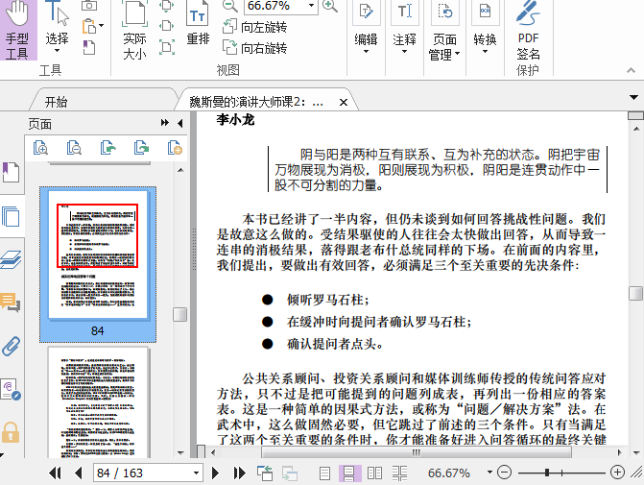Go to the next page

pos(215,473)
